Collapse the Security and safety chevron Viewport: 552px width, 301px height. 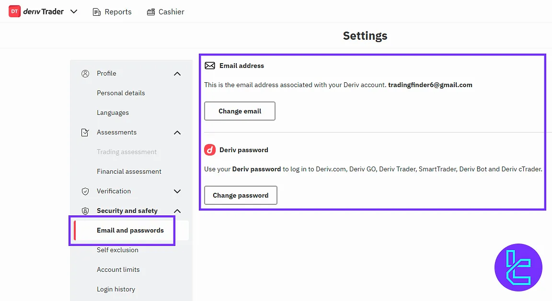(x=177, y=211)
